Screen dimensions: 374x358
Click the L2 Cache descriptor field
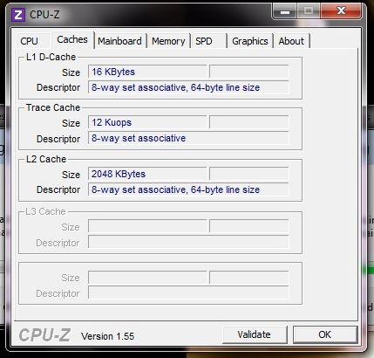coord(188,189)
